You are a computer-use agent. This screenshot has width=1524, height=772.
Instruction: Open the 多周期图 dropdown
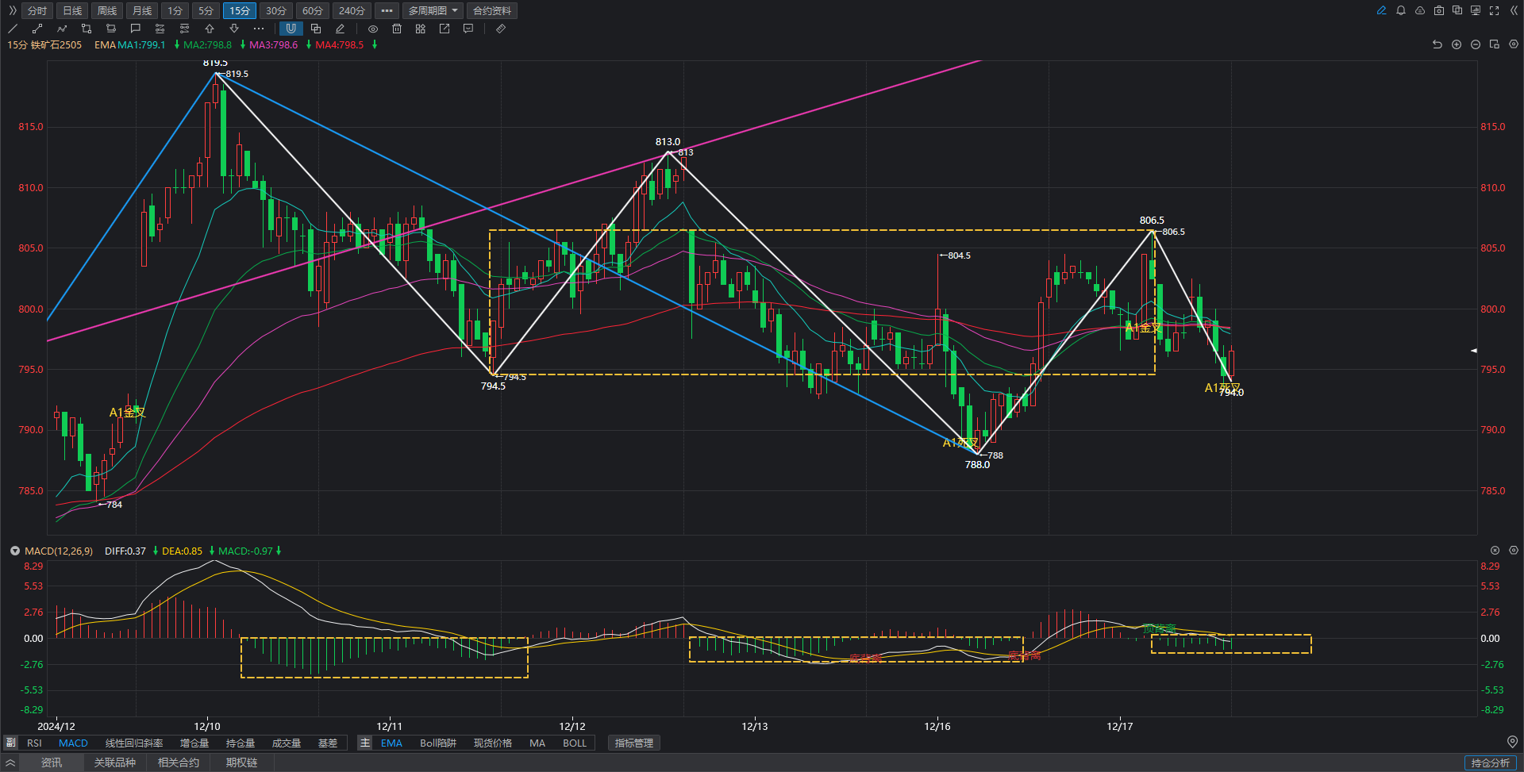[433, 10]
